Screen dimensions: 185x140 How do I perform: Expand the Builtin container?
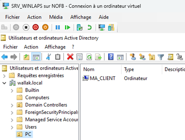[12, 91]
